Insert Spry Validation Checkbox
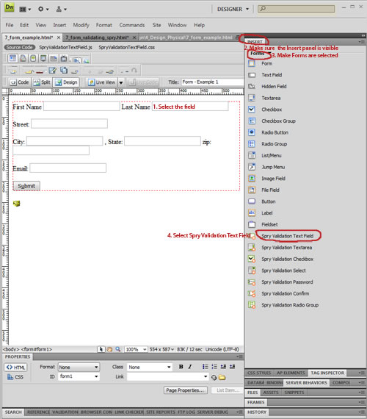 pyautogui.click(x=281, y=259)
